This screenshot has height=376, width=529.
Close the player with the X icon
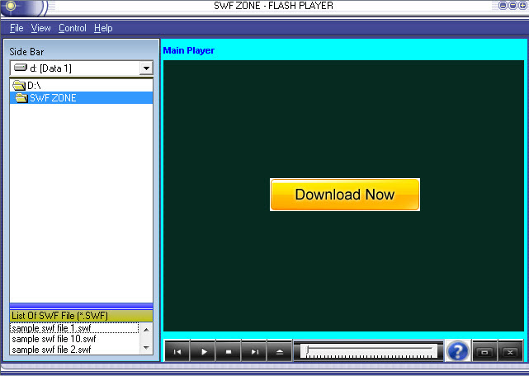click(x=510, y=352)
